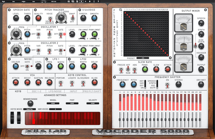Screen dimensions: 215x139
Task: Toggle the Slew Rate Freeze switch
Action: (x=121, y=69)
